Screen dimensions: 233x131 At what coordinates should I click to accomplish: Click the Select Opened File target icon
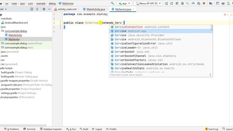point(32,9)
